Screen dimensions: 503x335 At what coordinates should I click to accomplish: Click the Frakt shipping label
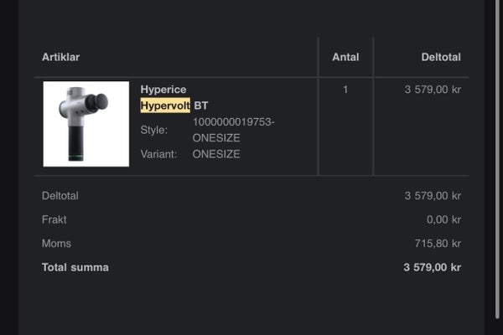point(54,219)
